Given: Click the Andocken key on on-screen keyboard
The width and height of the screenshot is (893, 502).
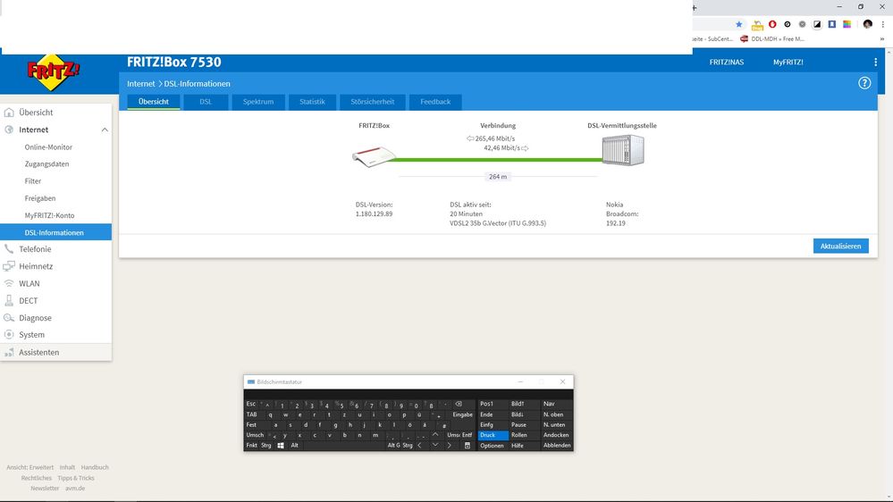Looking at the screenshot, I should click(x=556, y=435).
